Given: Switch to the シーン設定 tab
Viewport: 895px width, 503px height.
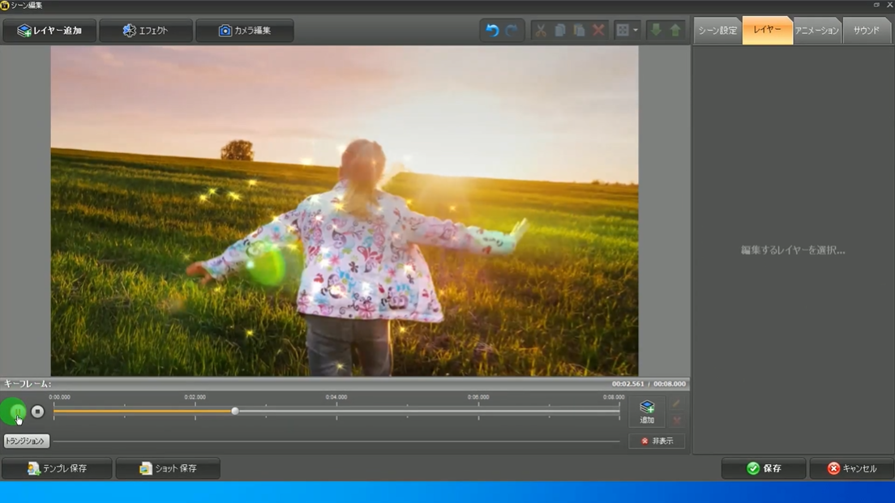Looking at the screenshot, I should tap(717, 31).
